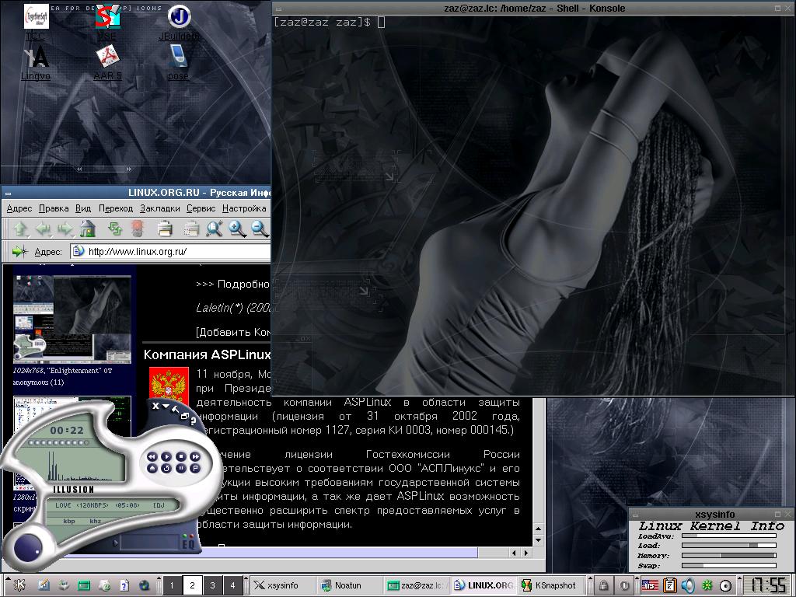The image size is (796, 597).
Task: Launch the VSE desktop shortcut
Action: point(107,21)
